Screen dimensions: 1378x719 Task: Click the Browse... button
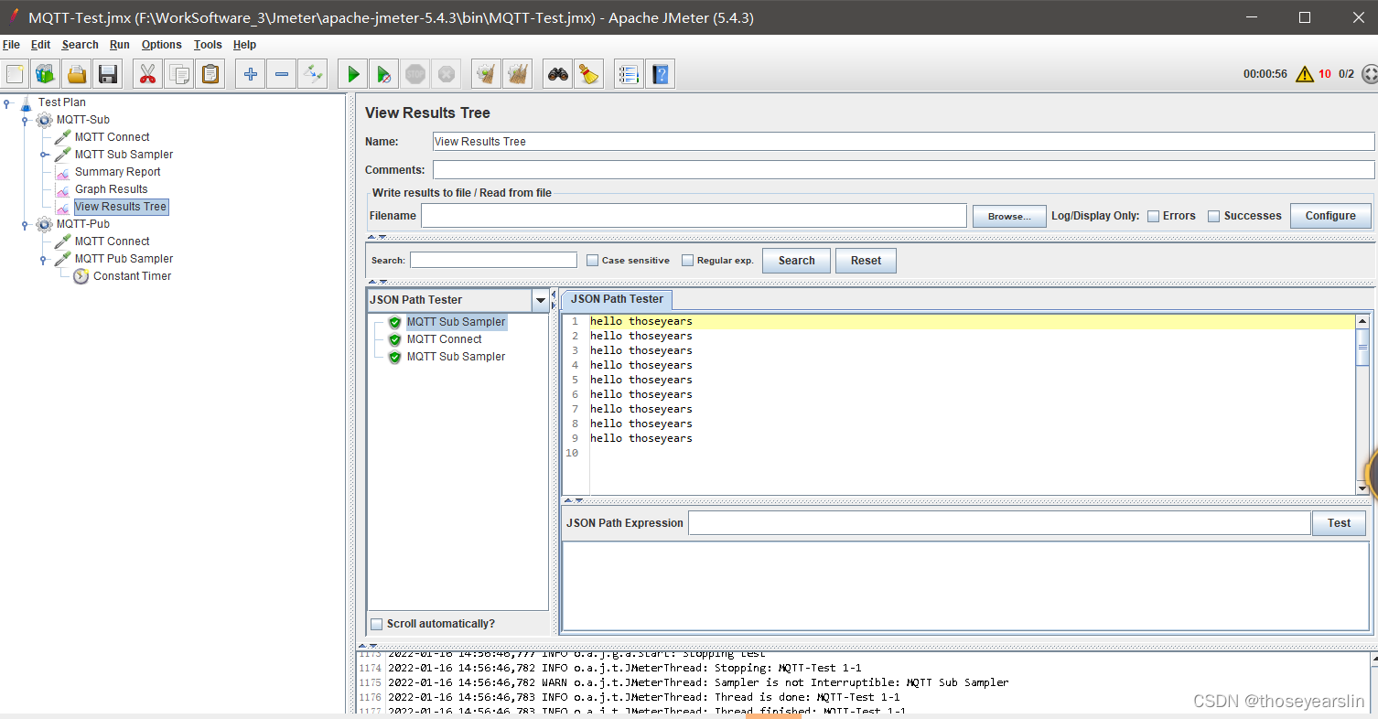click(x=1009, y=216)
